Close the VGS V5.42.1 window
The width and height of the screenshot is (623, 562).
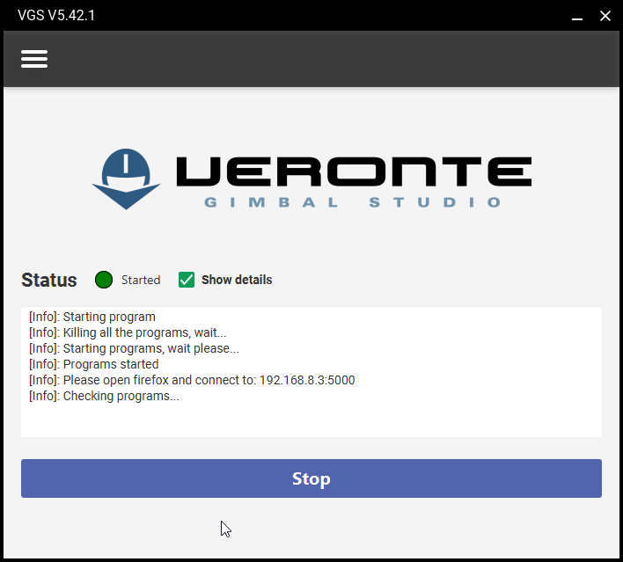point(605,16)
